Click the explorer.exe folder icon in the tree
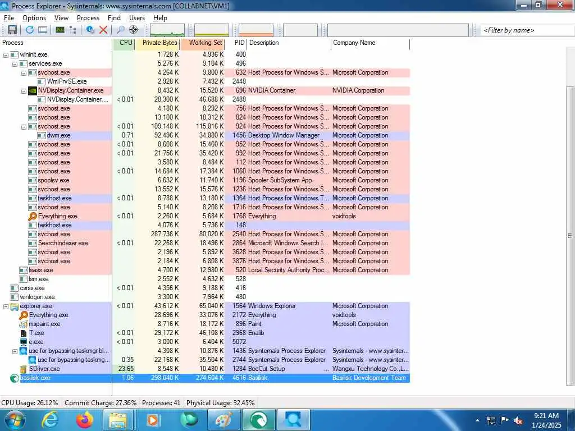The image size is (575, 431). tap(15, 306)
